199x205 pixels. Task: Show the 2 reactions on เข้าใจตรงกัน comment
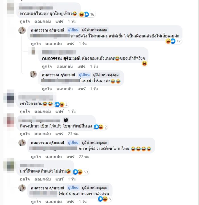[x=61, y=104]
